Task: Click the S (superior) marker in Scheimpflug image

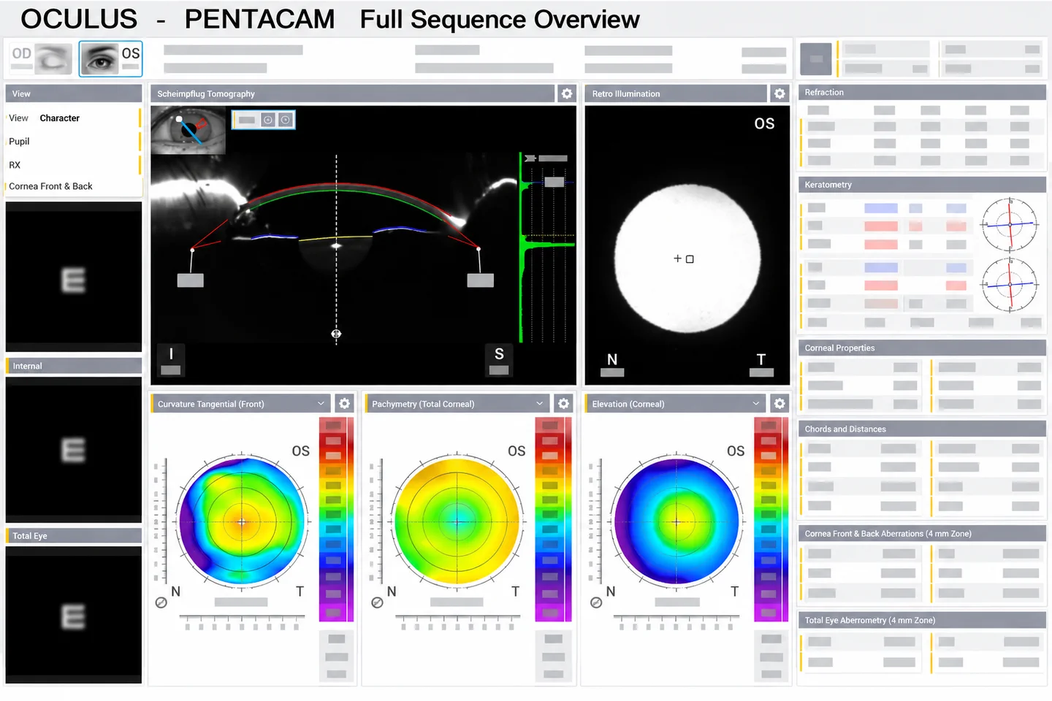Action: click(499, 359)
